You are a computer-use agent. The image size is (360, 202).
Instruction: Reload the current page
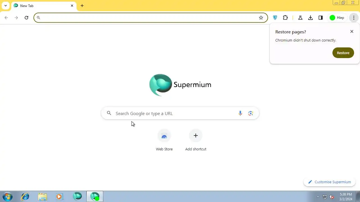(26, 18)
